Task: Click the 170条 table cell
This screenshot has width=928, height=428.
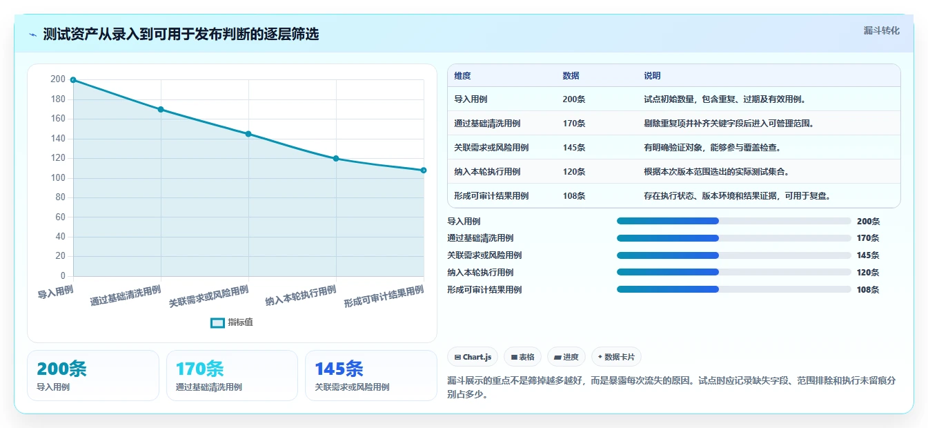Action: 574,124
